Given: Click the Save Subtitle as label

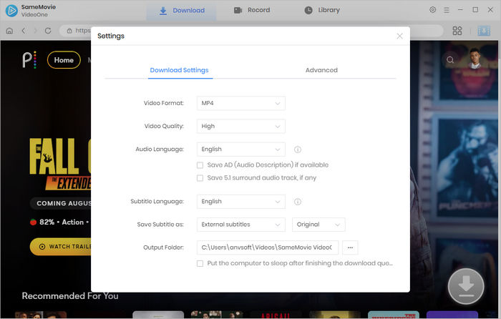Looking at the screenshot, I should pos(160,225).
